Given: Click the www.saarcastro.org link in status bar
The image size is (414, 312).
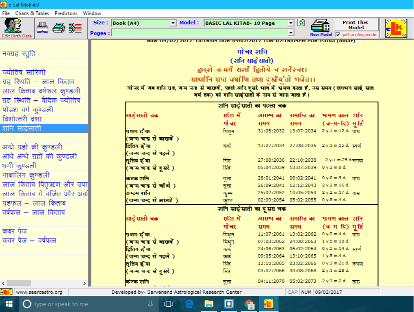Looking at the screenshot, I should [39, 292].
